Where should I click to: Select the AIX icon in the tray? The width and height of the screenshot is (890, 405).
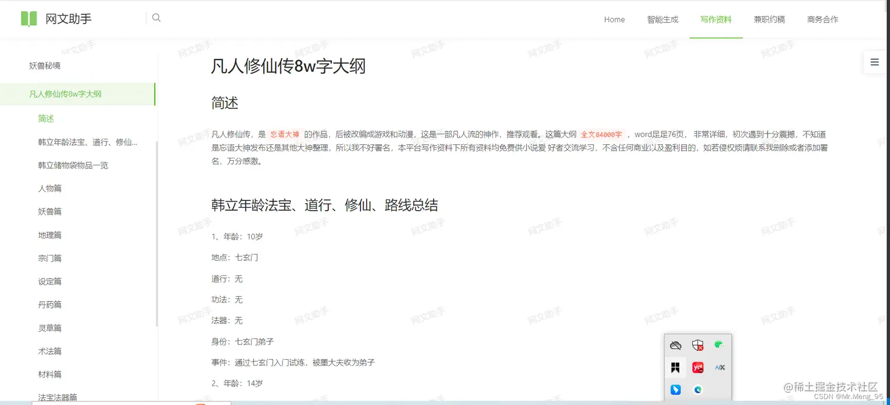[x=719, y=367]
